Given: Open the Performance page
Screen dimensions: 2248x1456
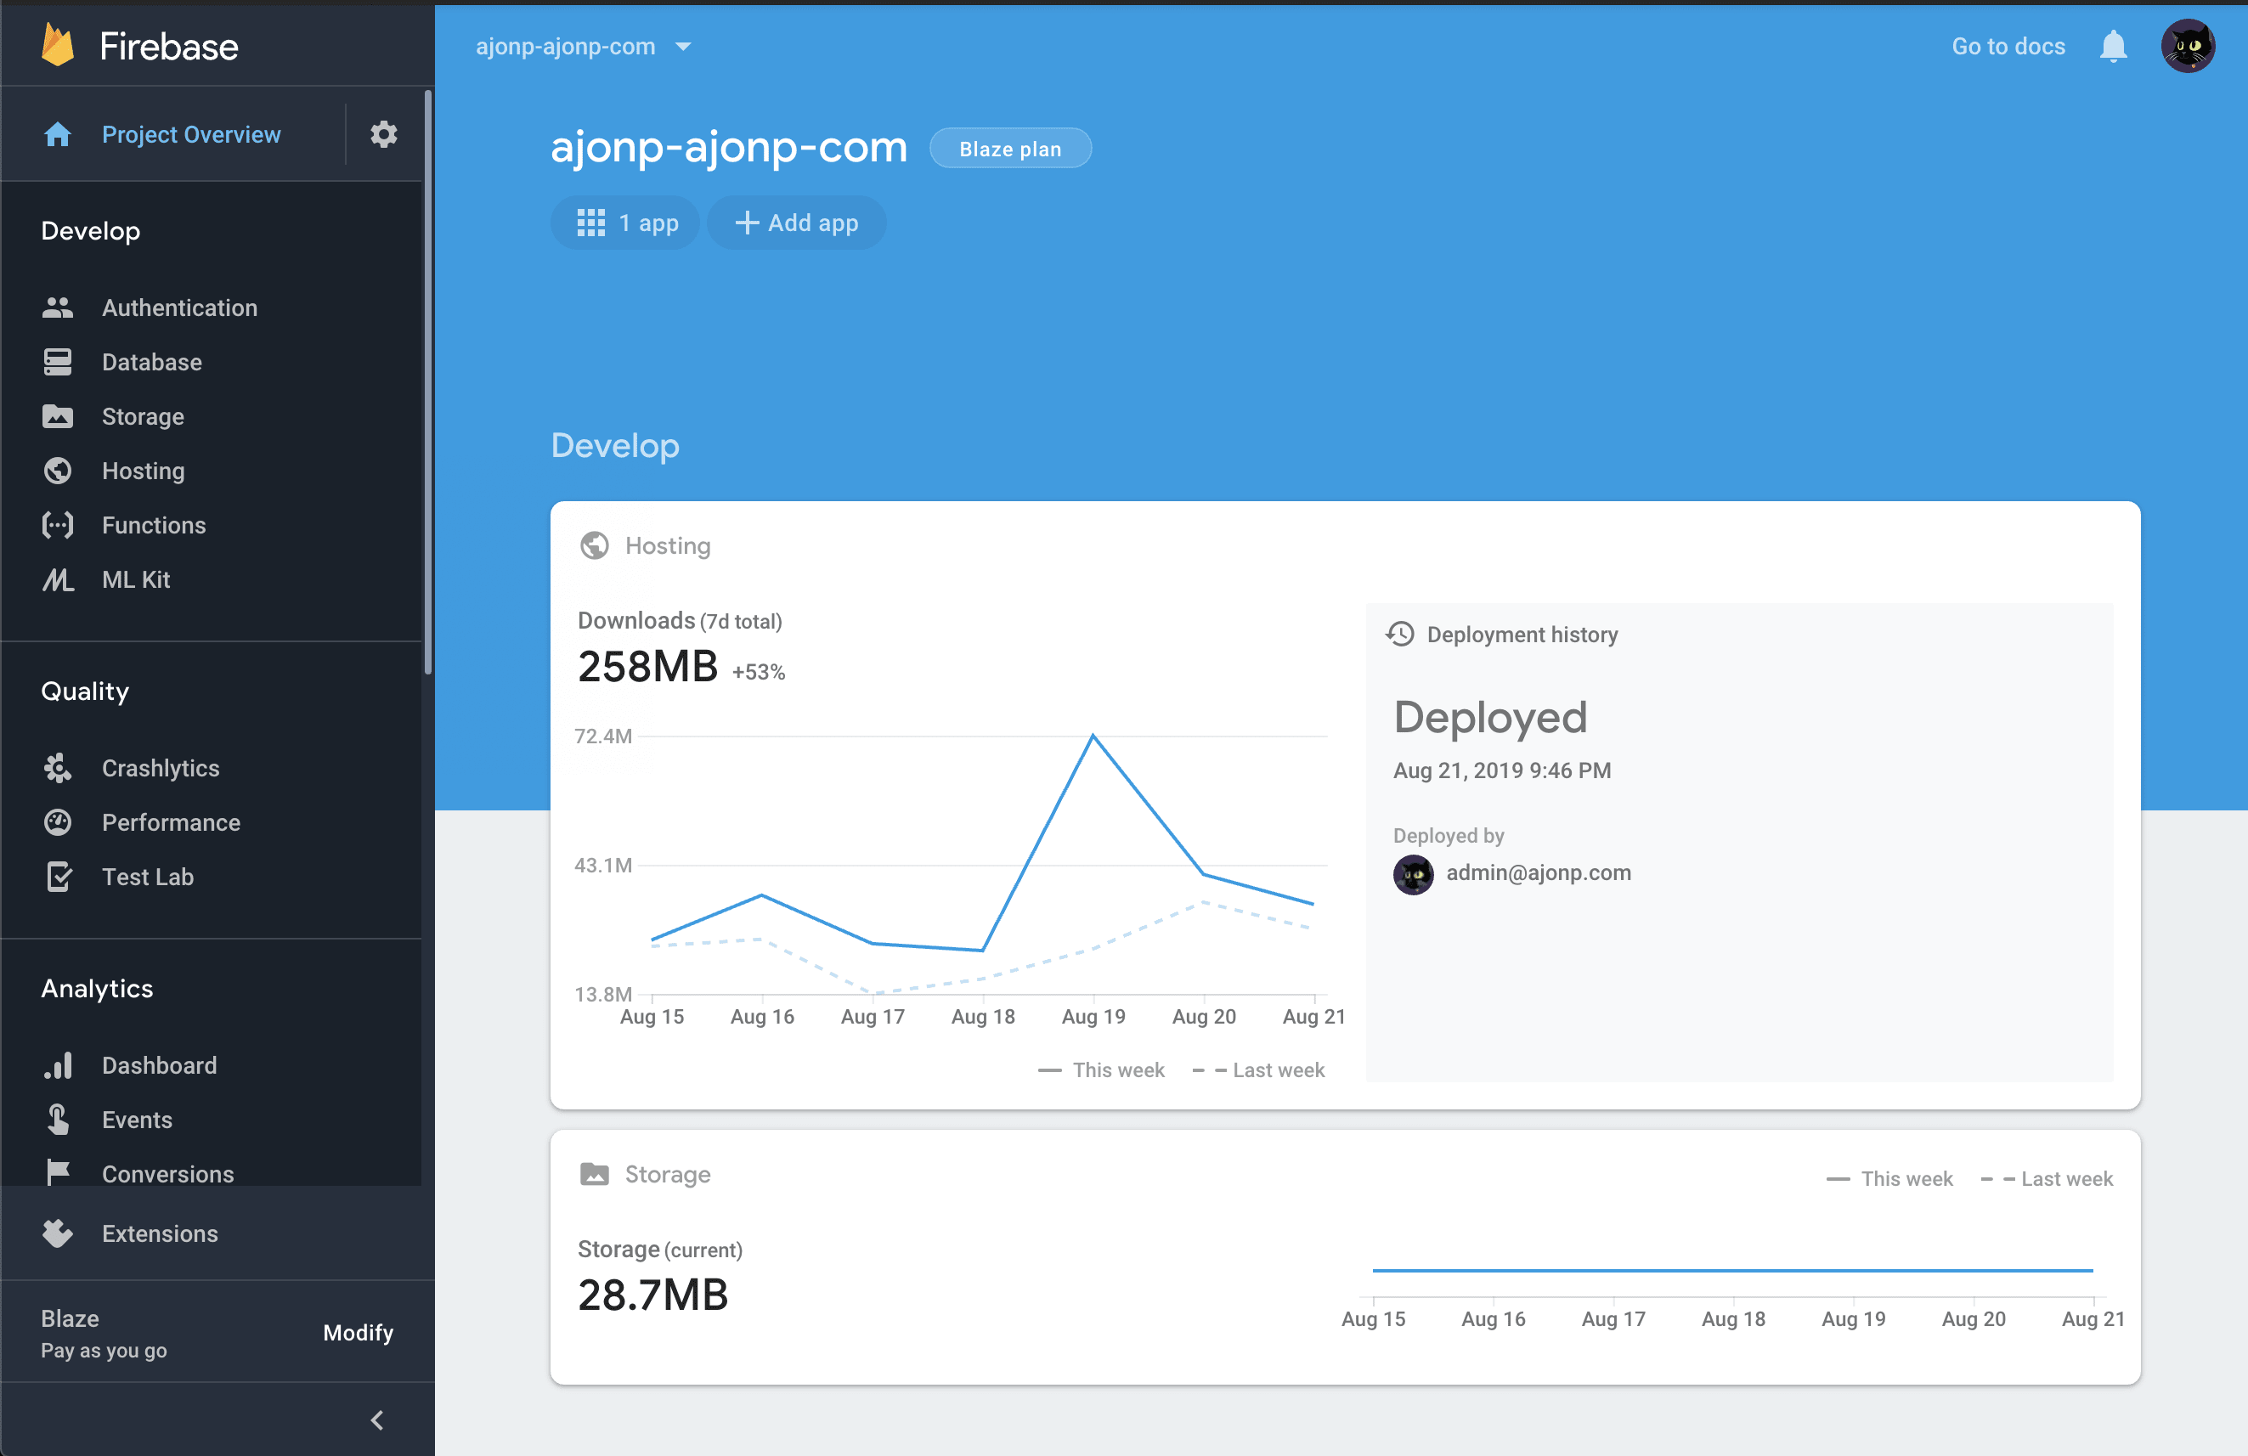Looking at the screenshot, I should (x=171, y=822).
